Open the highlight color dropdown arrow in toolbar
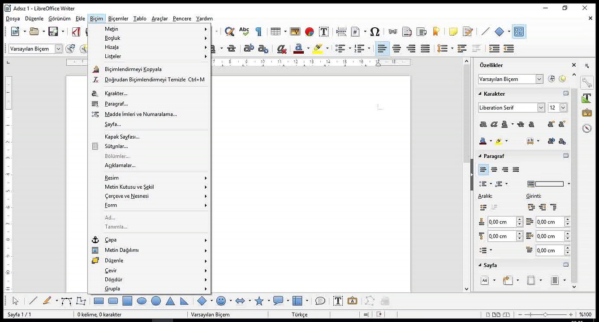 [x=327, y=48]
